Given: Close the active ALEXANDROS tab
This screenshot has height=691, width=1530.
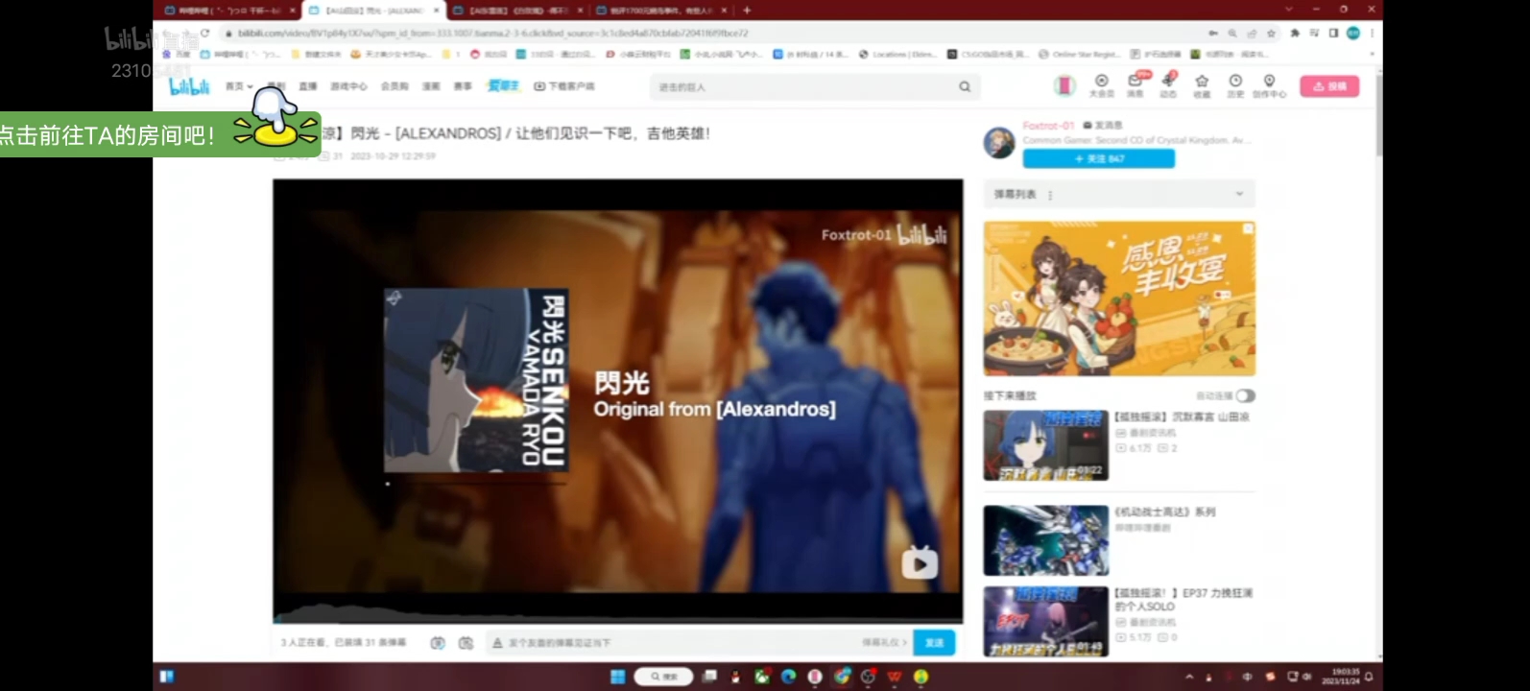Looking at the screenshot, I should pyautogui.click(x=436, y=10).
